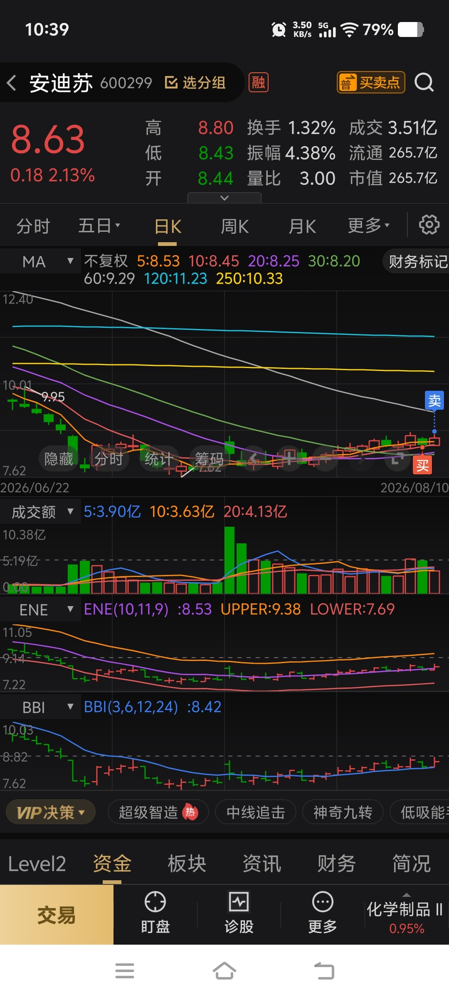Switch to the 资讯 news tab

262,864
